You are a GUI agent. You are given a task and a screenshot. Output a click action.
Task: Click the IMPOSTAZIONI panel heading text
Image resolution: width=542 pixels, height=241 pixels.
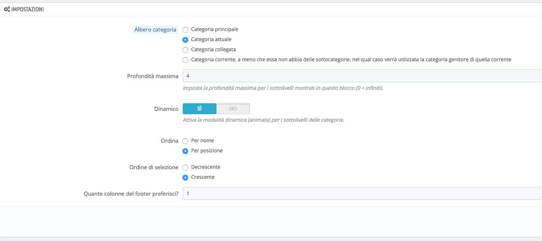[x=27, y=9]
